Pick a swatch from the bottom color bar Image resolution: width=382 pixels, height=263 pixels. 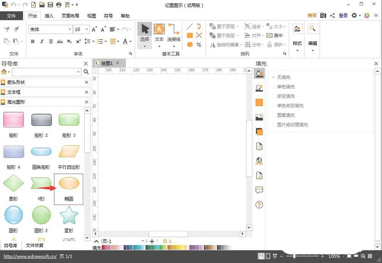(x=153, y=247)
